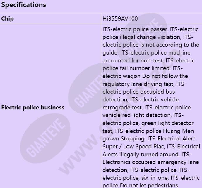Click the phrase 'green light detector'
The image size is (202, 188).
tap(167, 123)
